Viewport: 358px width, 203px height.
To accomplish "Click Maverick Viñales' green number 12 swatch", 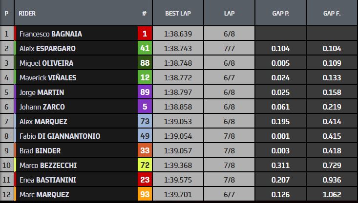I will (144, 78).
